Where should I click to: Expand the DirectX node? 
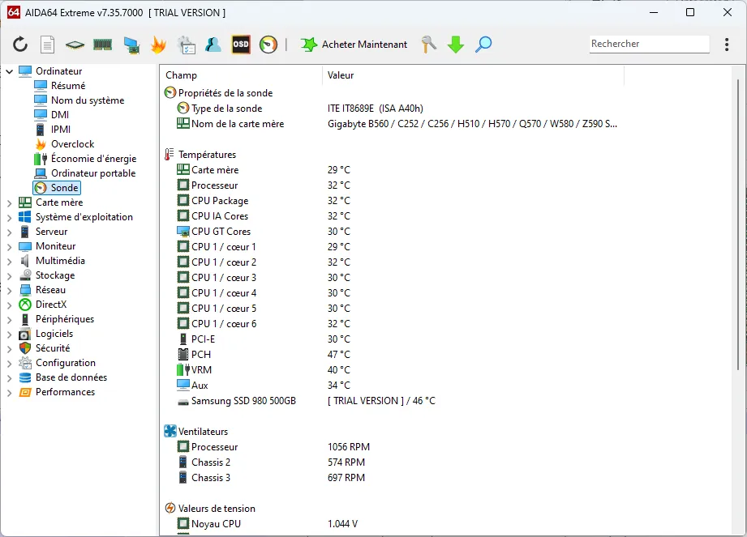pyautogui.click(x=10, y=305)
